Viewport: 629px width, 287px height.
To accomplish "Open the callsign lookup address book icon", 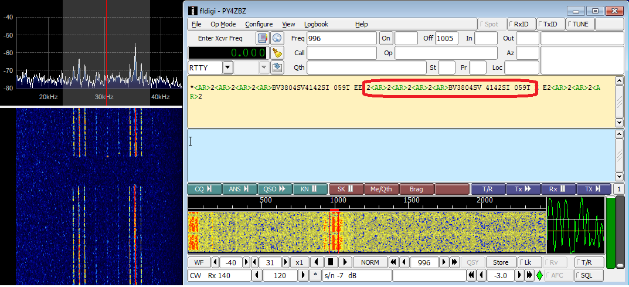I will pyautogui.click(x=263, y=39).
